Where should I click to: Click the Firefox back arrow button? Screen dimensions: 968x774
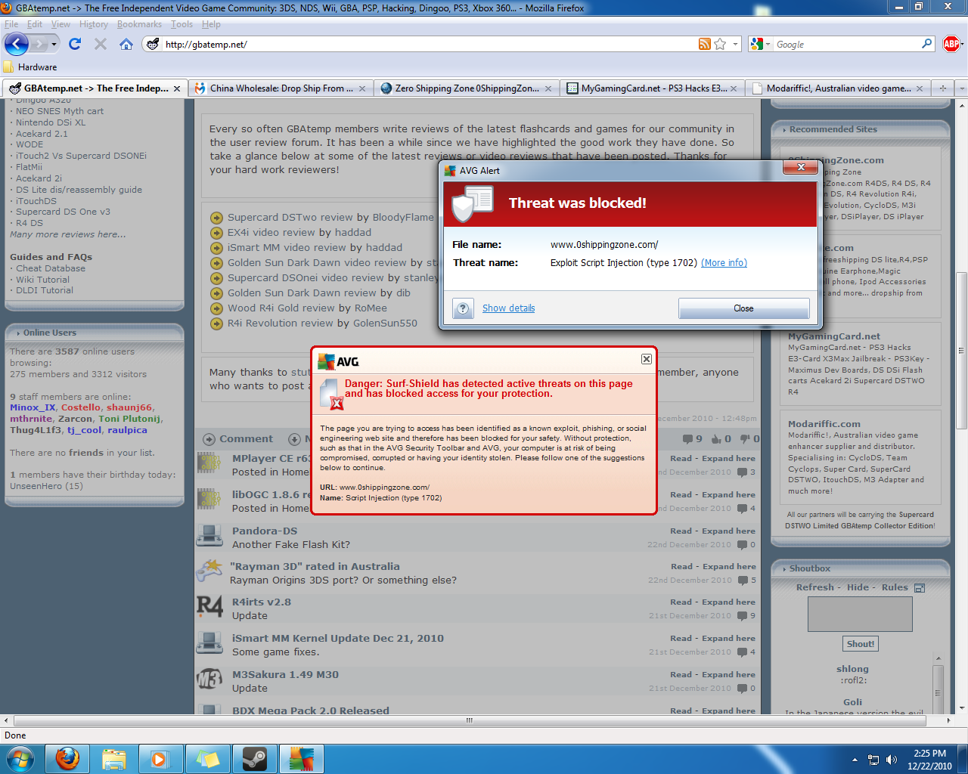[17, 44]
